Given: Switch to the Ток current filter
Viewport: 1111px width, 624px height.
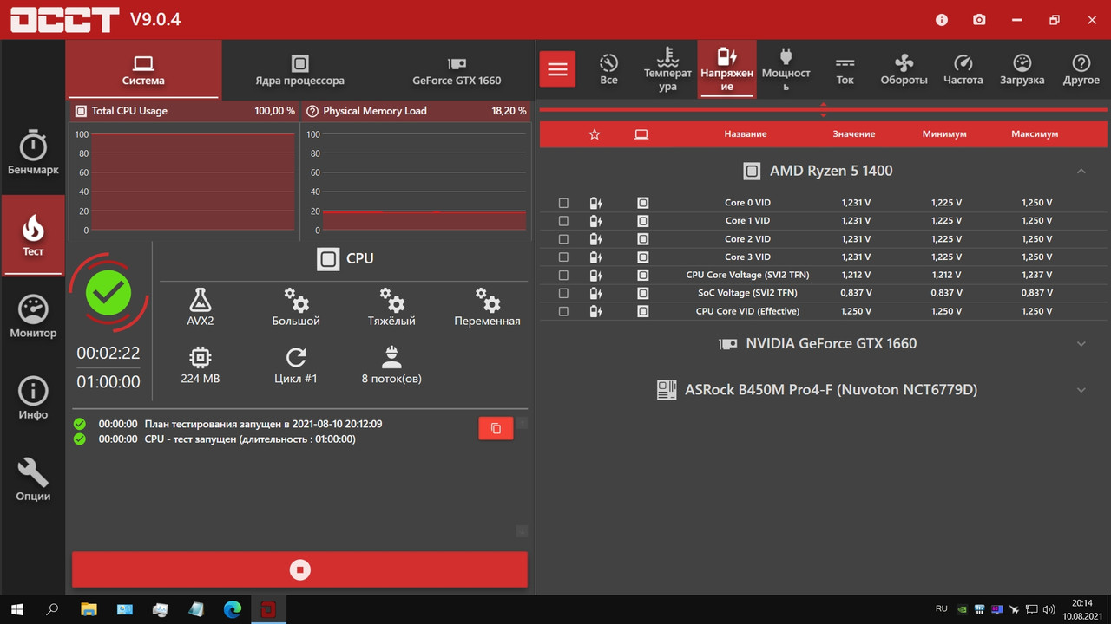Looking at the screenshot, I should click(845, 69).
